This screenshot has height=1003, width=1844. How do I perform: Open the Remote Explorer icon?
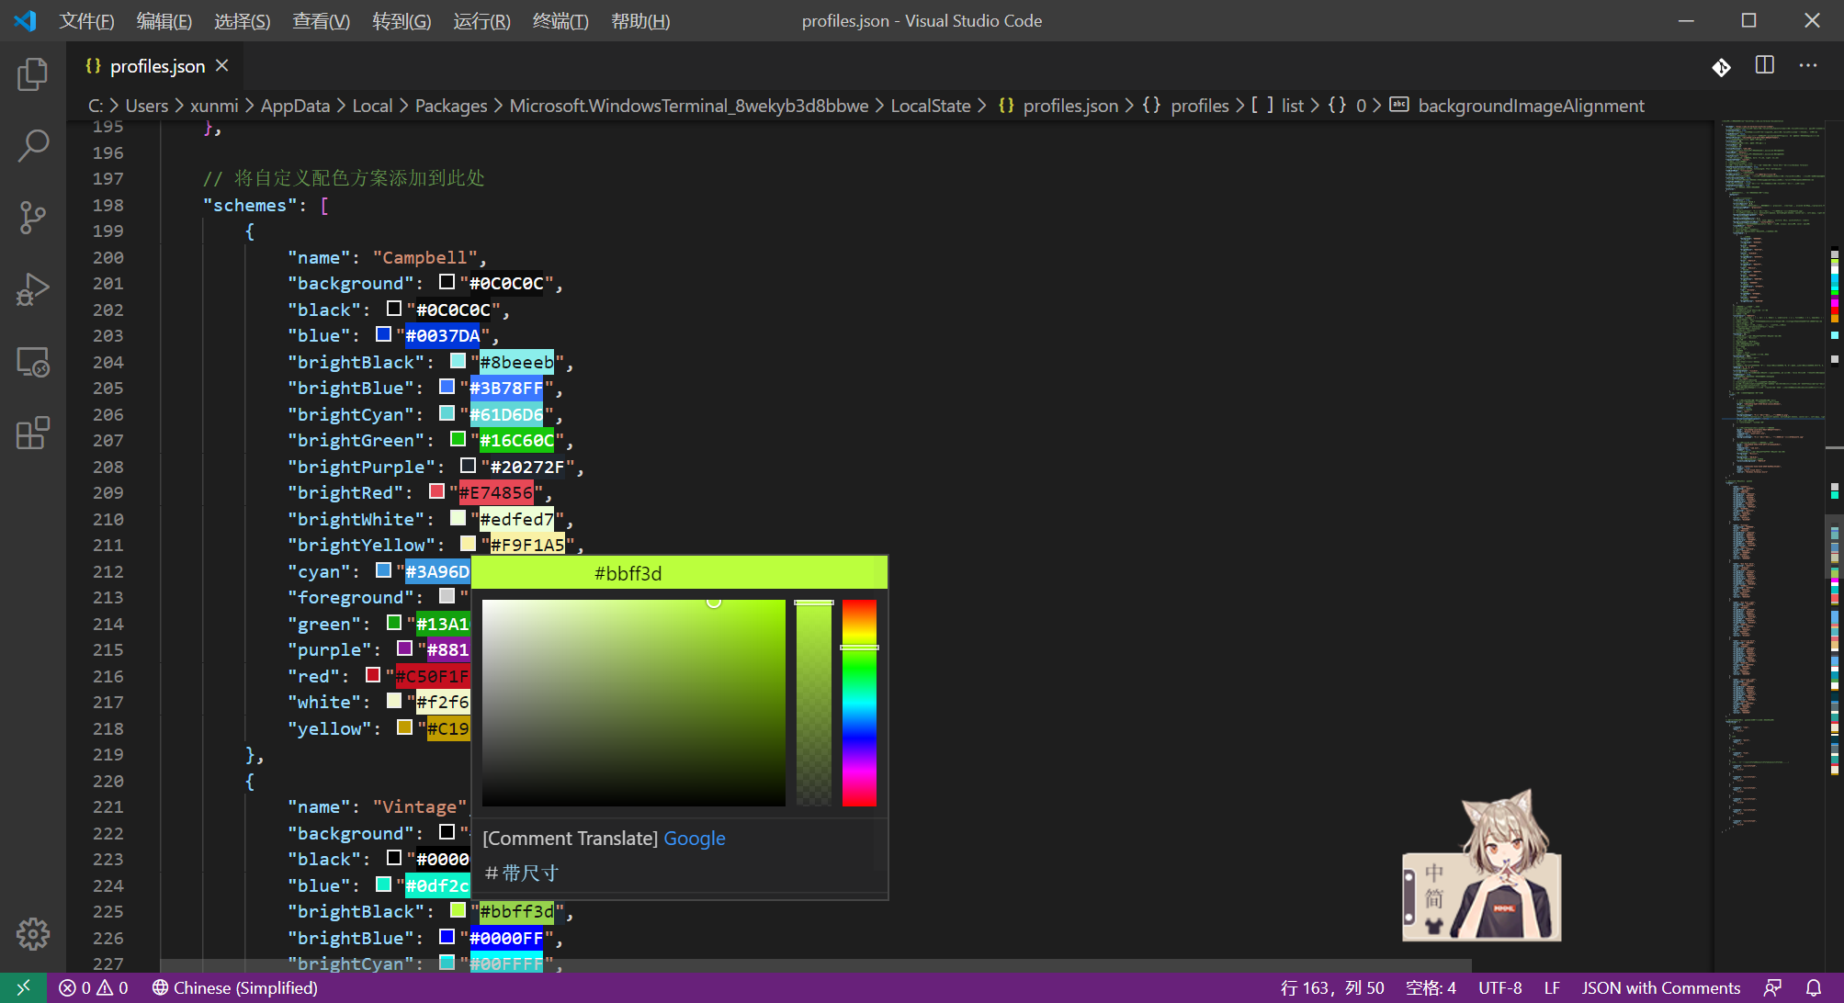pyautogui.click(x=33, y=362)
